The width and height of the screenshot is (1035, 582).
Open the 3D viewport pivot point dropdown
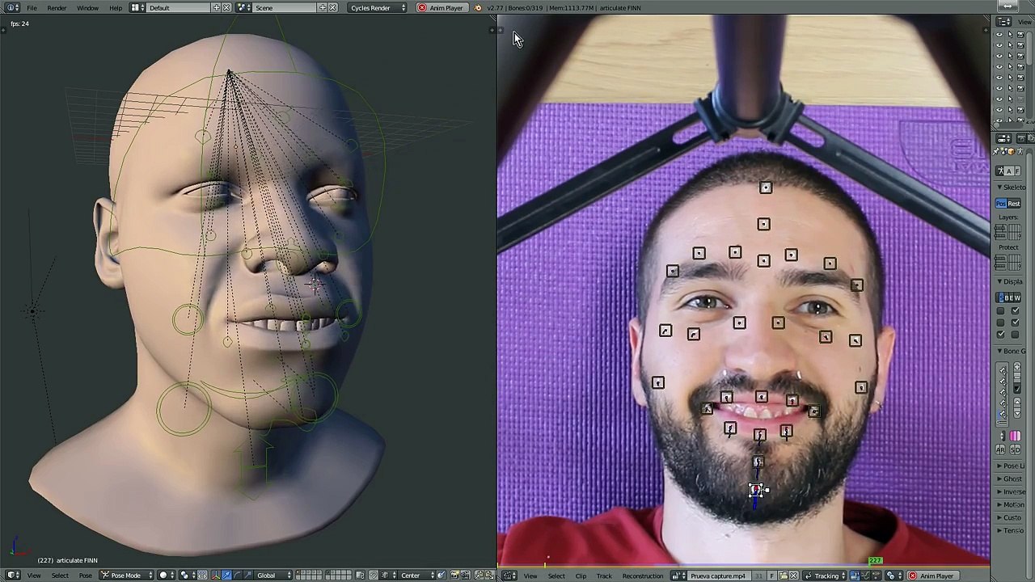(x=188, y=575)
